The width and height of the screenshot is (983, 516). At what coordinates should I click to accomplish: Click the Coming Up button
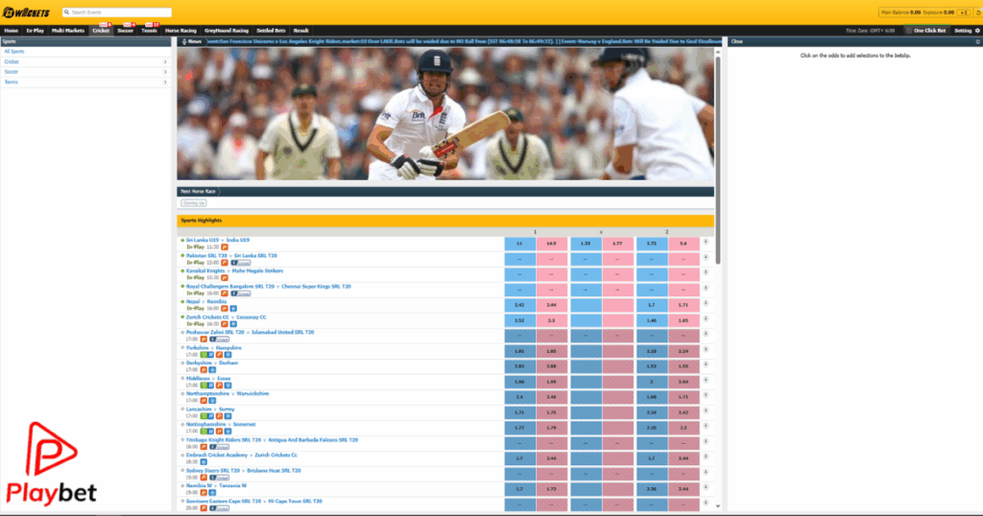193,203
